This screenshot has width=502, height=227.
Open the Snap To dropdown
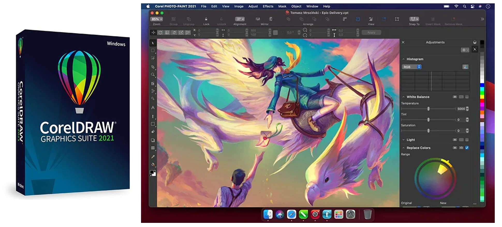click(414, 19)
